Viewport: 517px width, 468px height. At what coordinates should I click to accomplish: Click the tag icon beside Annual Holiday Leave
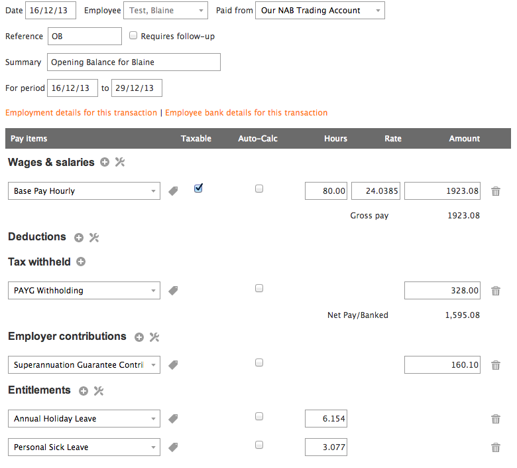[x=173, y=419]
